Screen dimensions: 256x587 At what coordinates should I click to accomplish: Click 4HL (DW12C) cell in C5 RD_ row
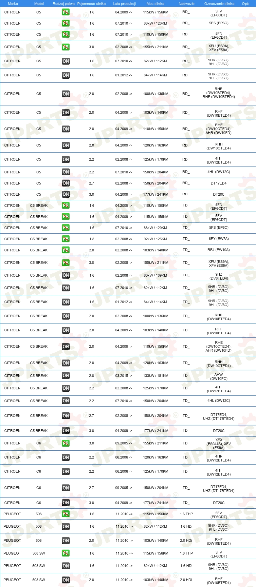[x=219, y=172]
